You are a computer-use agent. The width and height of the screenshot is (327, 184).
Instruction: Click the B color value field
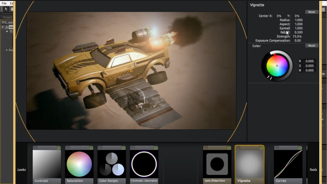coord(309,71)
